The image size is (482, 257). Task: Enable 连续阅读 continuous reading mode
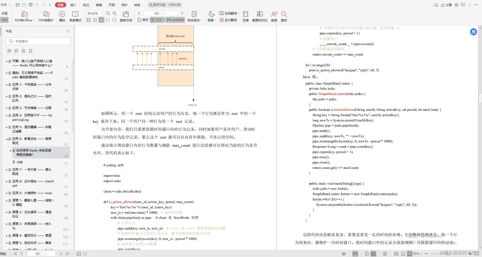coord(175,20)
